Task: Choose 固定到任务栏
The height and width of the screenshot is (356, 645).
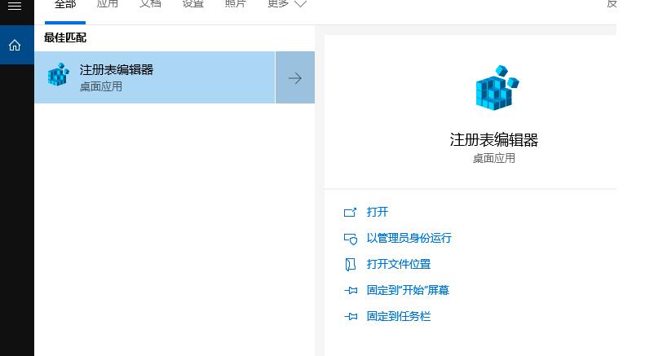Action: point(399,316)
